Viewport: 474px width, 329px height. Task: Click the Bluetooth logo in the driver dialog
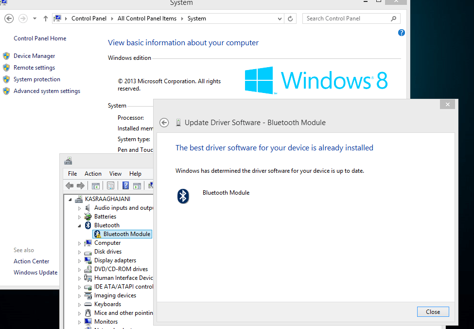point(183,196)
